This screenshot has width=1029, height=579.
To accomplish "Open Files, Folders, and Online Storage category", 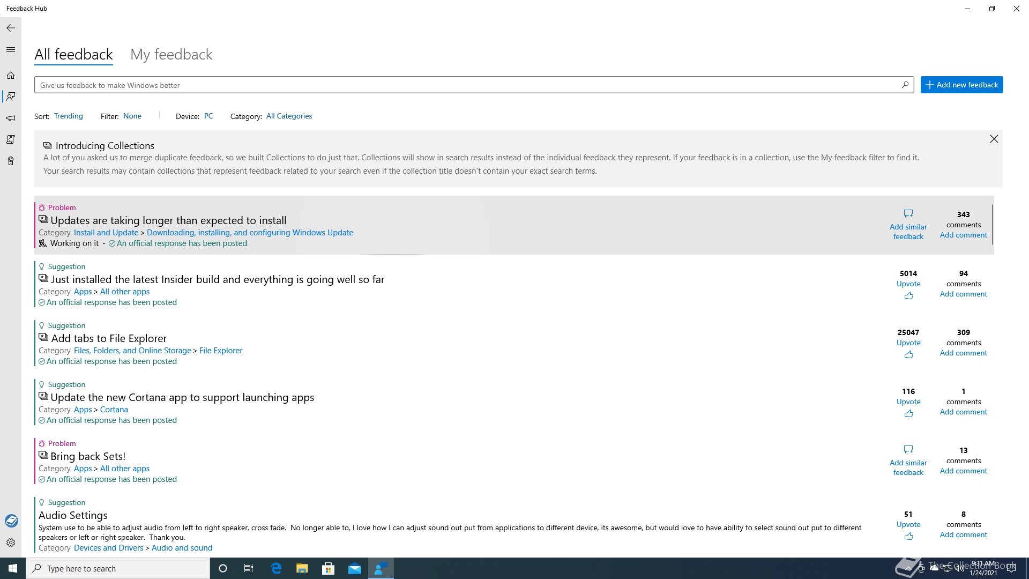I will click(132, 351).
